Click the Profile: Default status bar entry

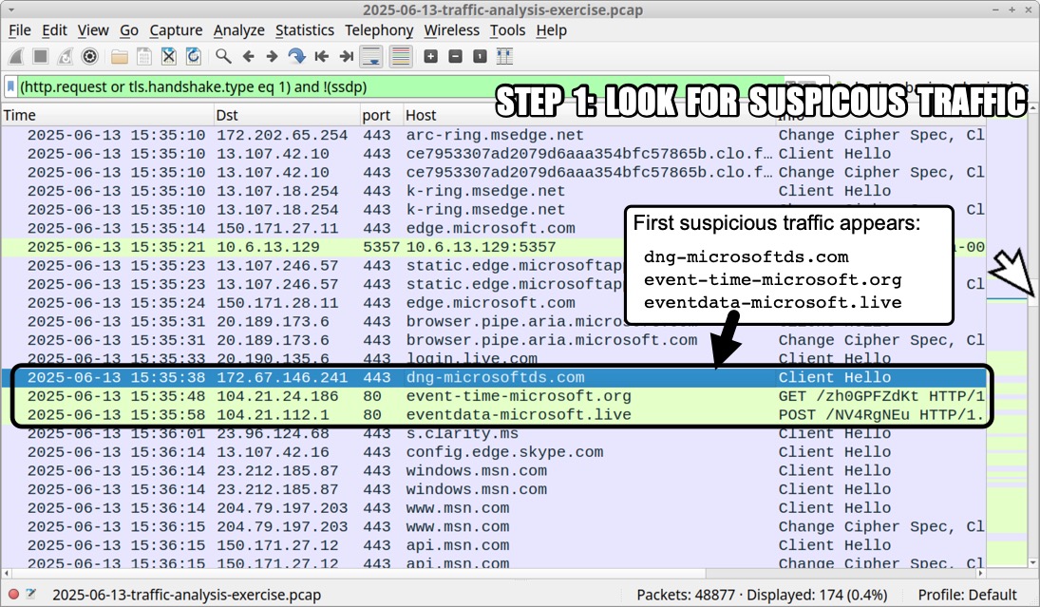pyautogui.click(x=967, y=595)
